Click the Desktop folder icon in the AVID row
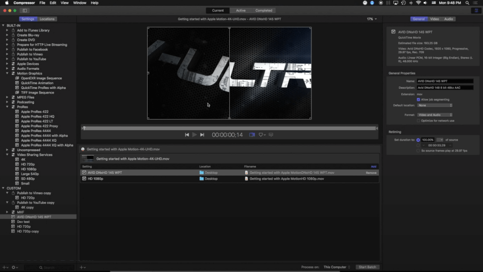This screenshot has width=483, height=272. coord(201,173)
